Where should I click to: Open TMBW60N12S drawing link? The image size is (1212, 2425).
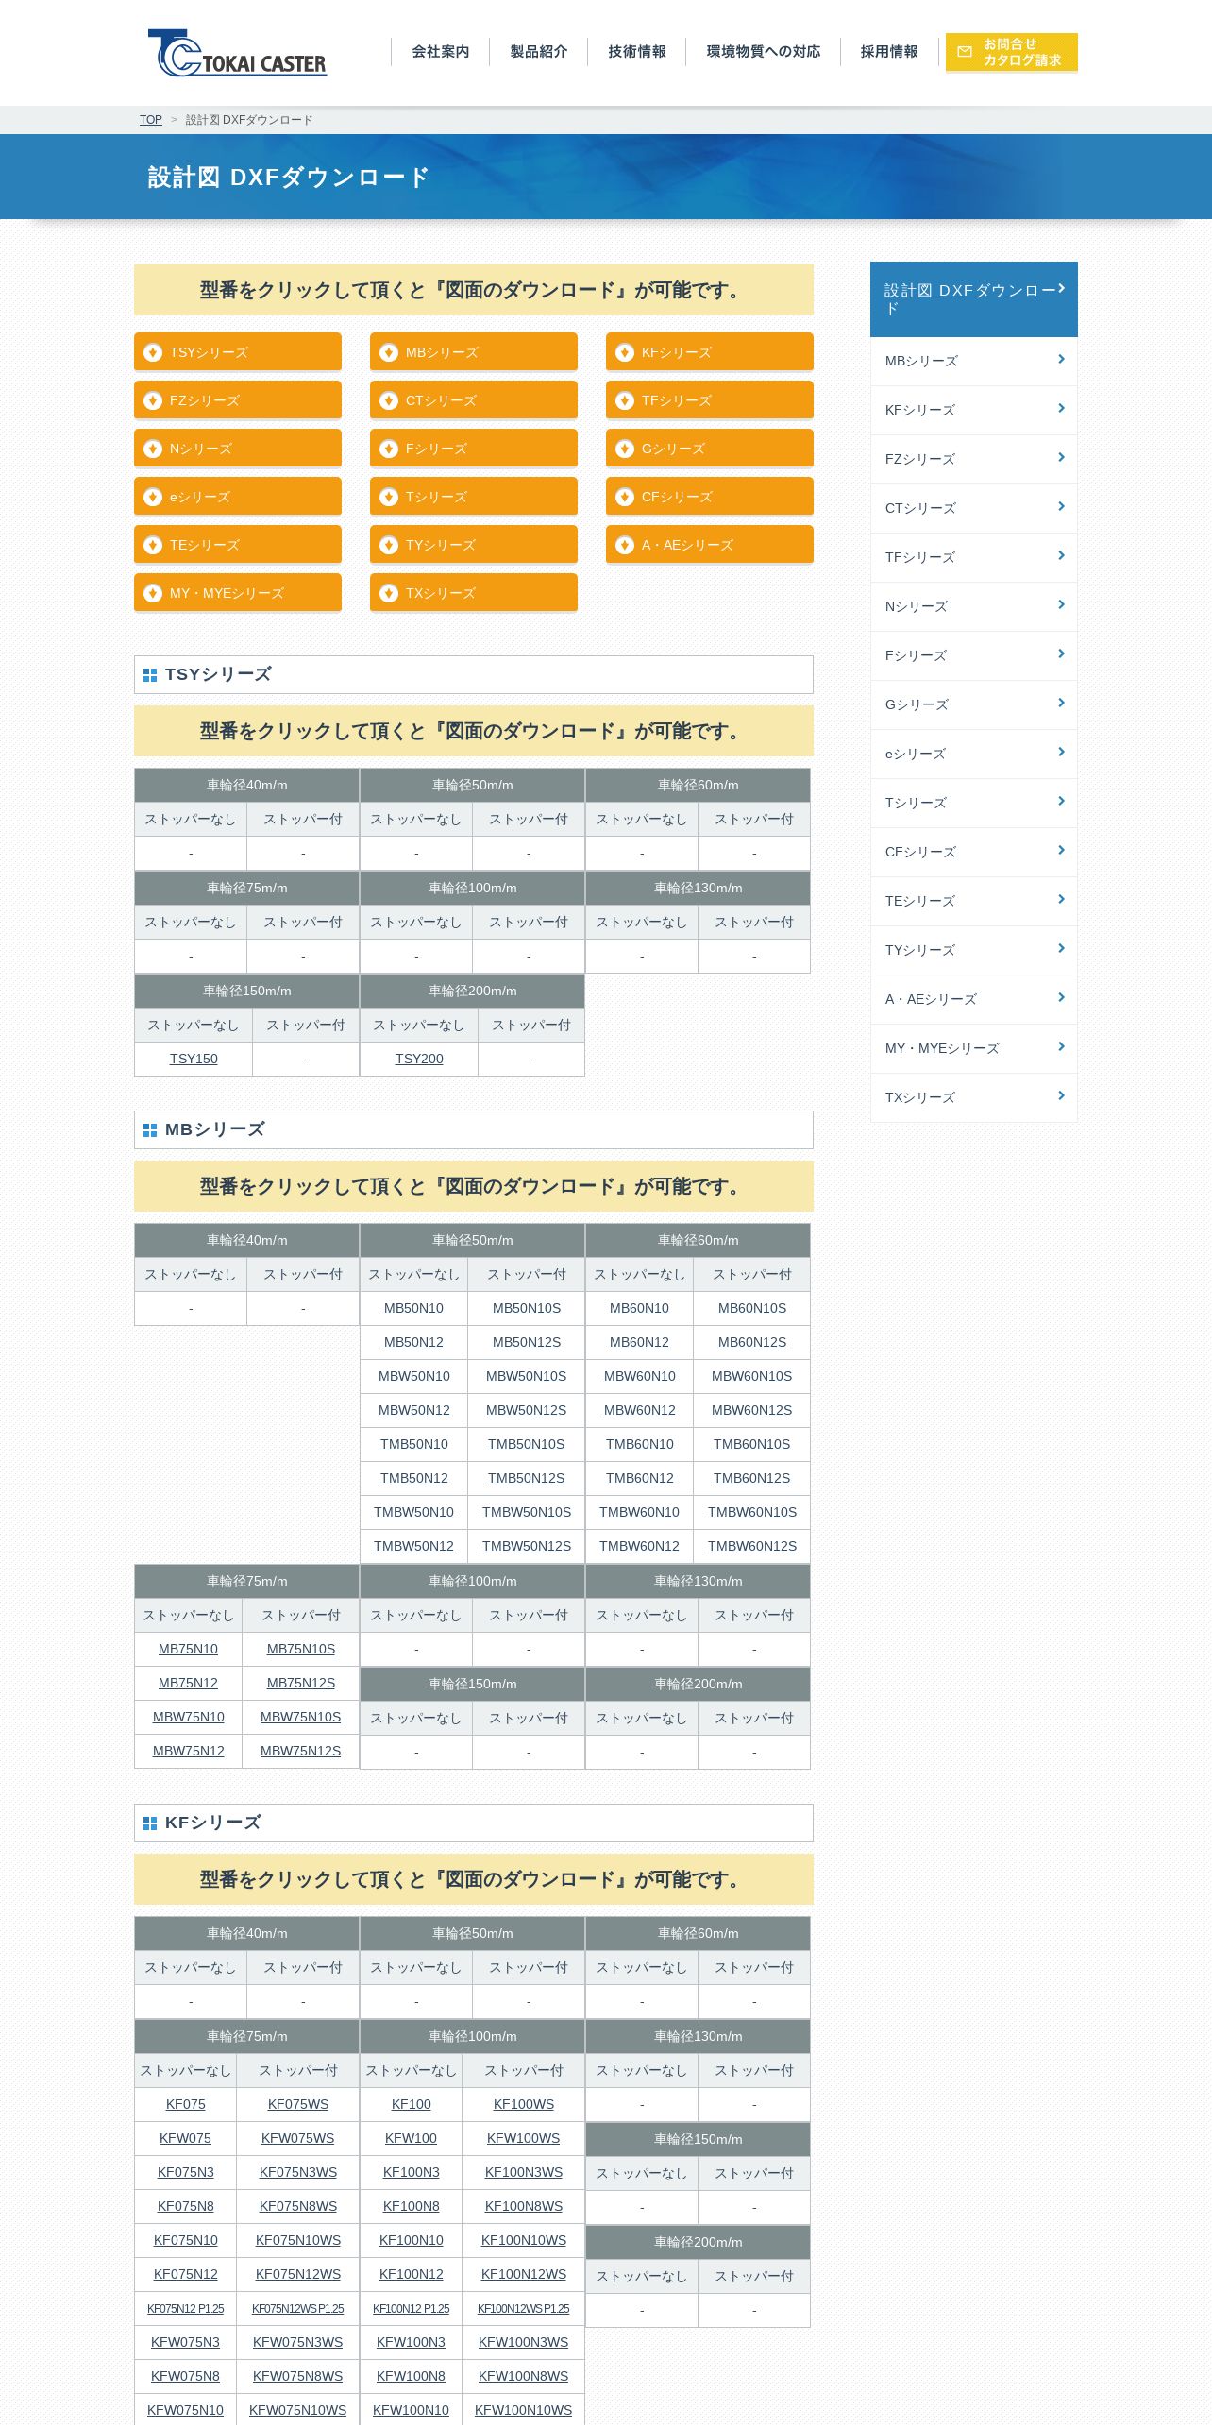click(x=752, y=1546)
